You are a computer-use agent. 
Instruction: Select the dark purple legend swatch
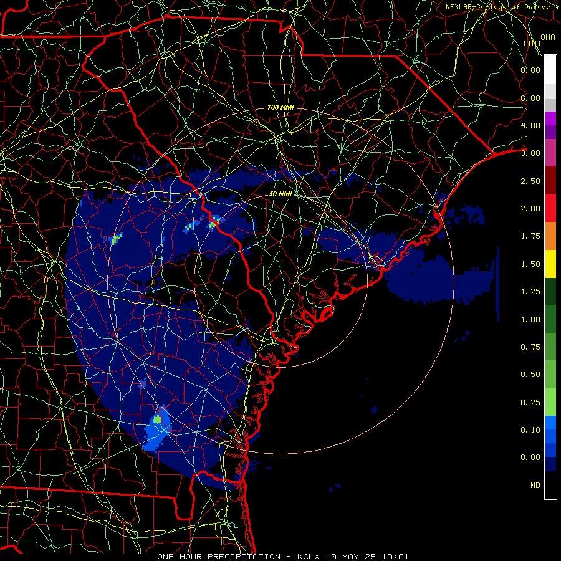[x=550, y=132]
